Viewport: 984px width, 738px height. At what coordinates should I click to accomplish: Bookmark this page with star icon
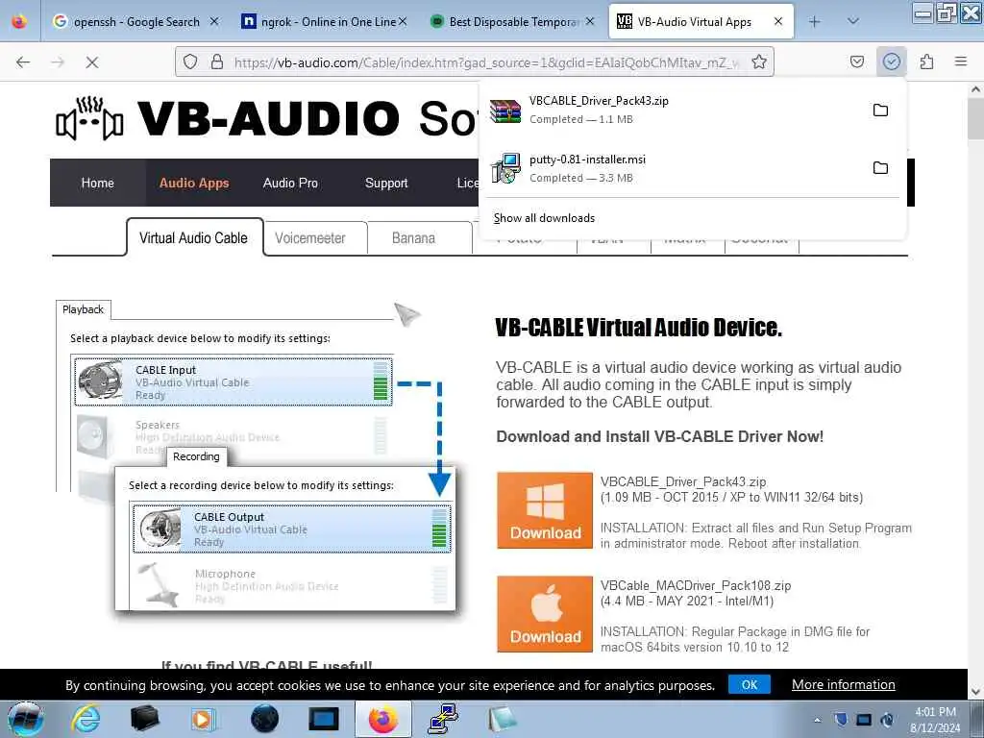(759, 61)
